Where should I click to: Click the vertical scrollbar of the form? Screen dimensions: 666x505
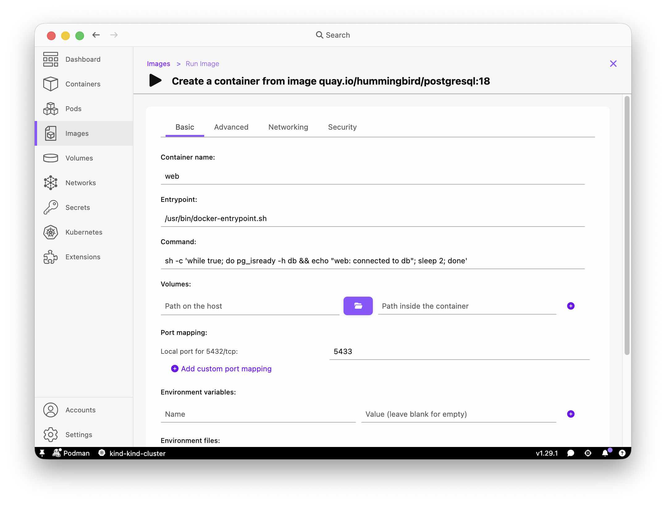coord(627,225)
